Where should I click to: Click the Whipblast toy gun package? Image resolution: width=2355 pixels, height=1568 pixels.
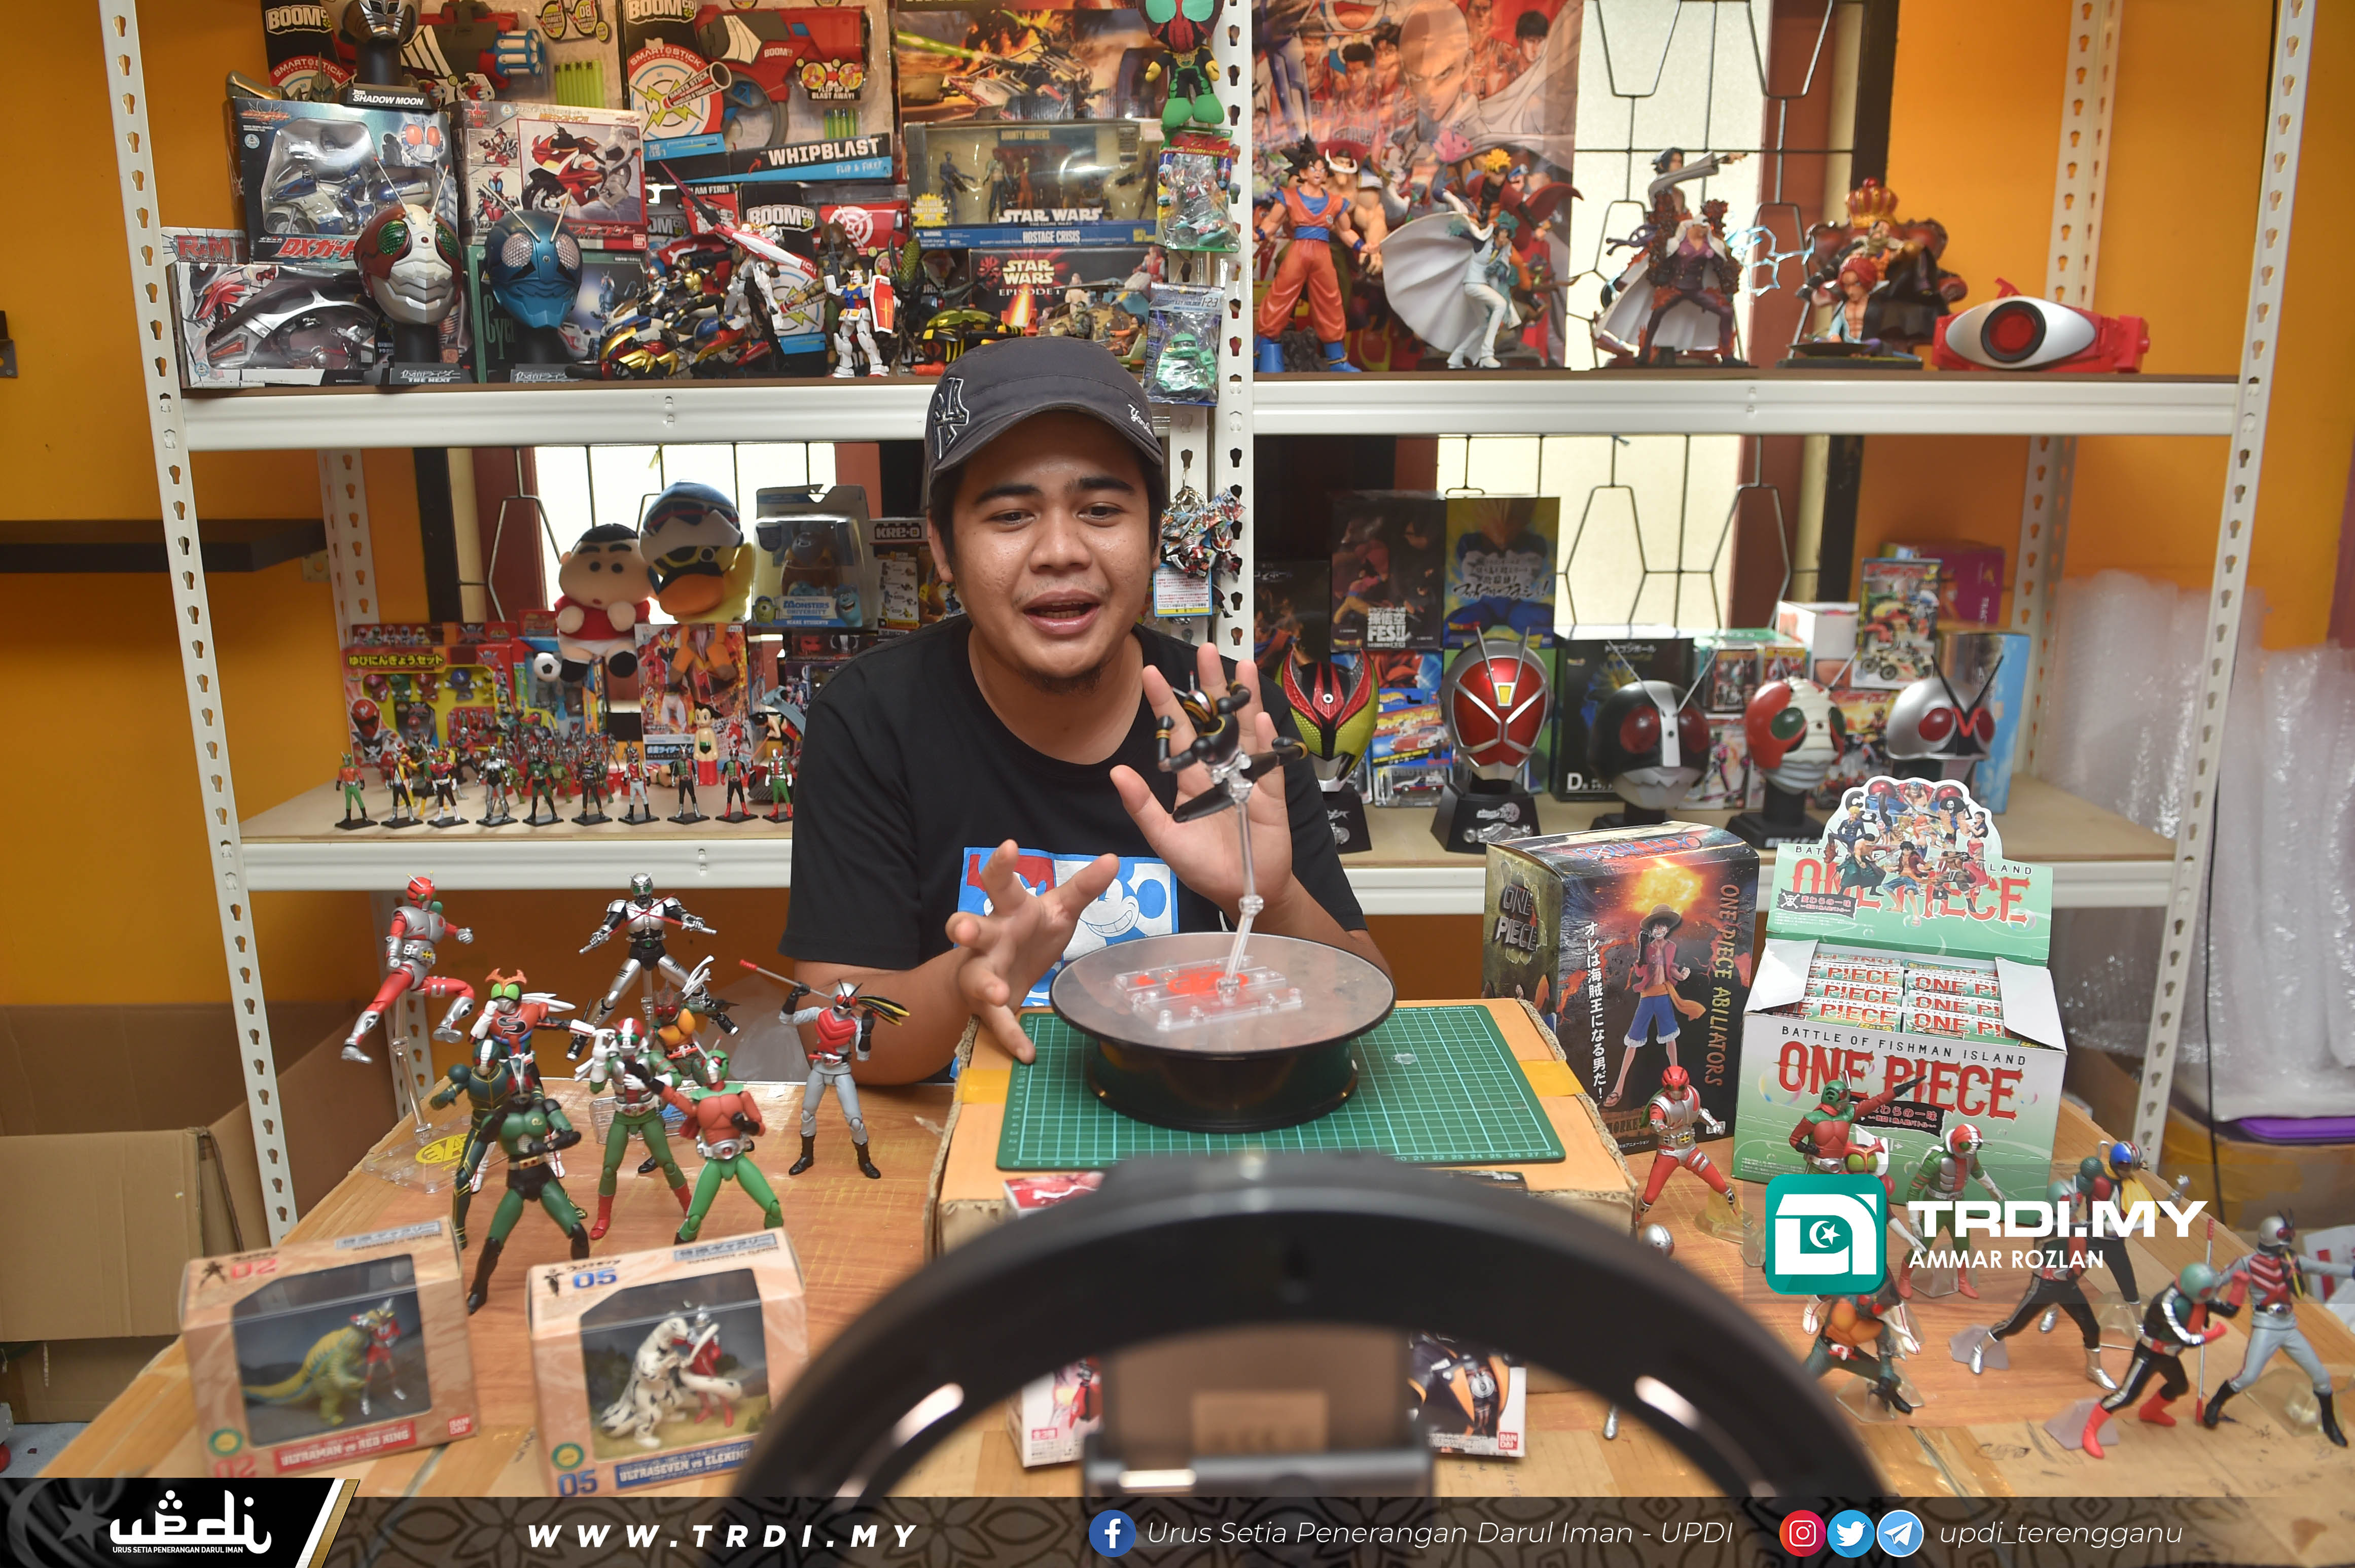(760, 90)
